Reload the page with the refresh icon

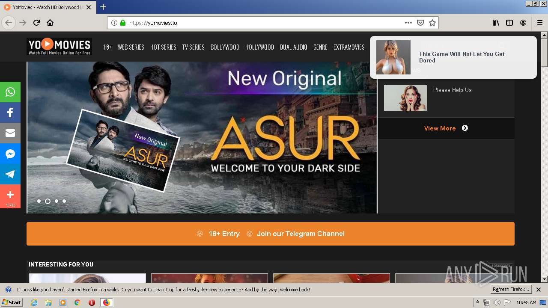point(37,23)
